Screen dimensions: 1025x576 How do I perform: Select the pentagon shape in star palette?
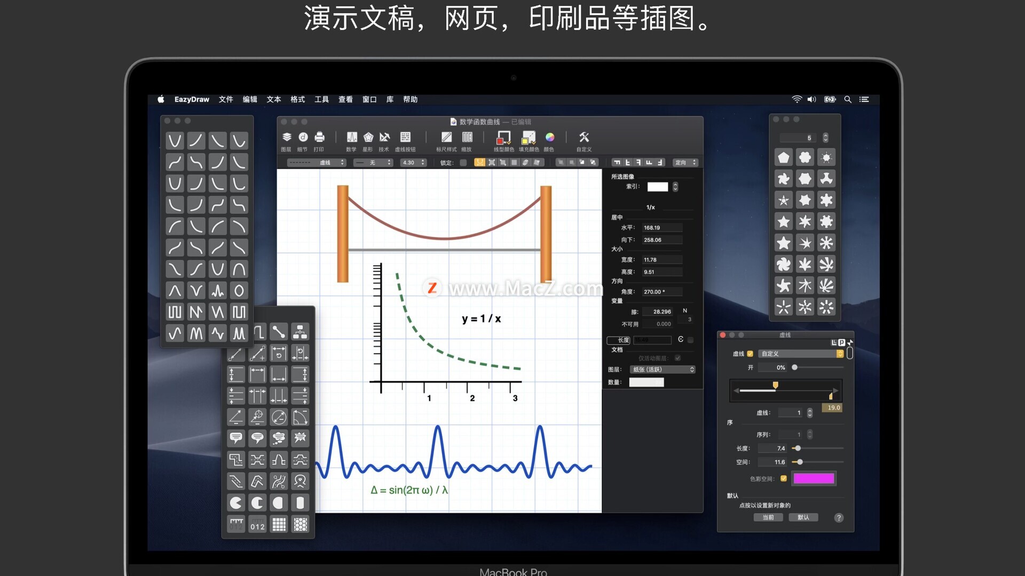783,157
